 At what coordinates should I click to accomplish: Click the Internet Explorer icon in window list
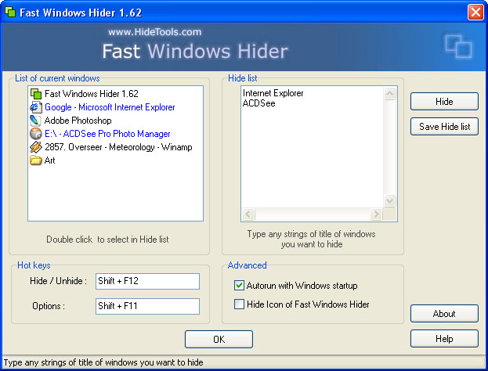click(x=36, y=107)
